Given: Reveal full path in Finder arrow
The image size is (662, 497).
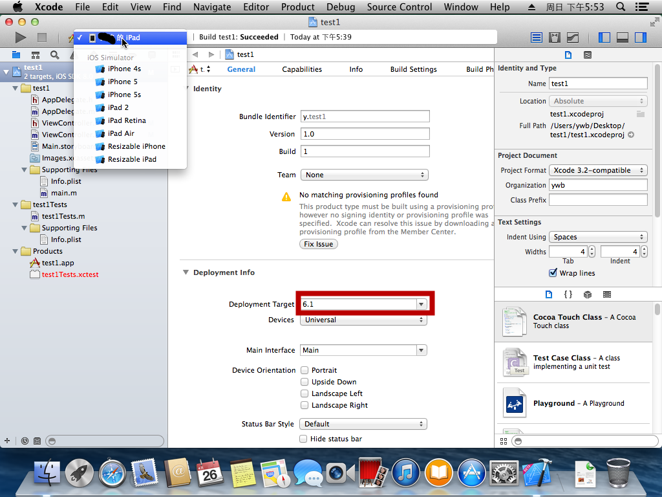Looking at the screenshot, I should point(631,135).
